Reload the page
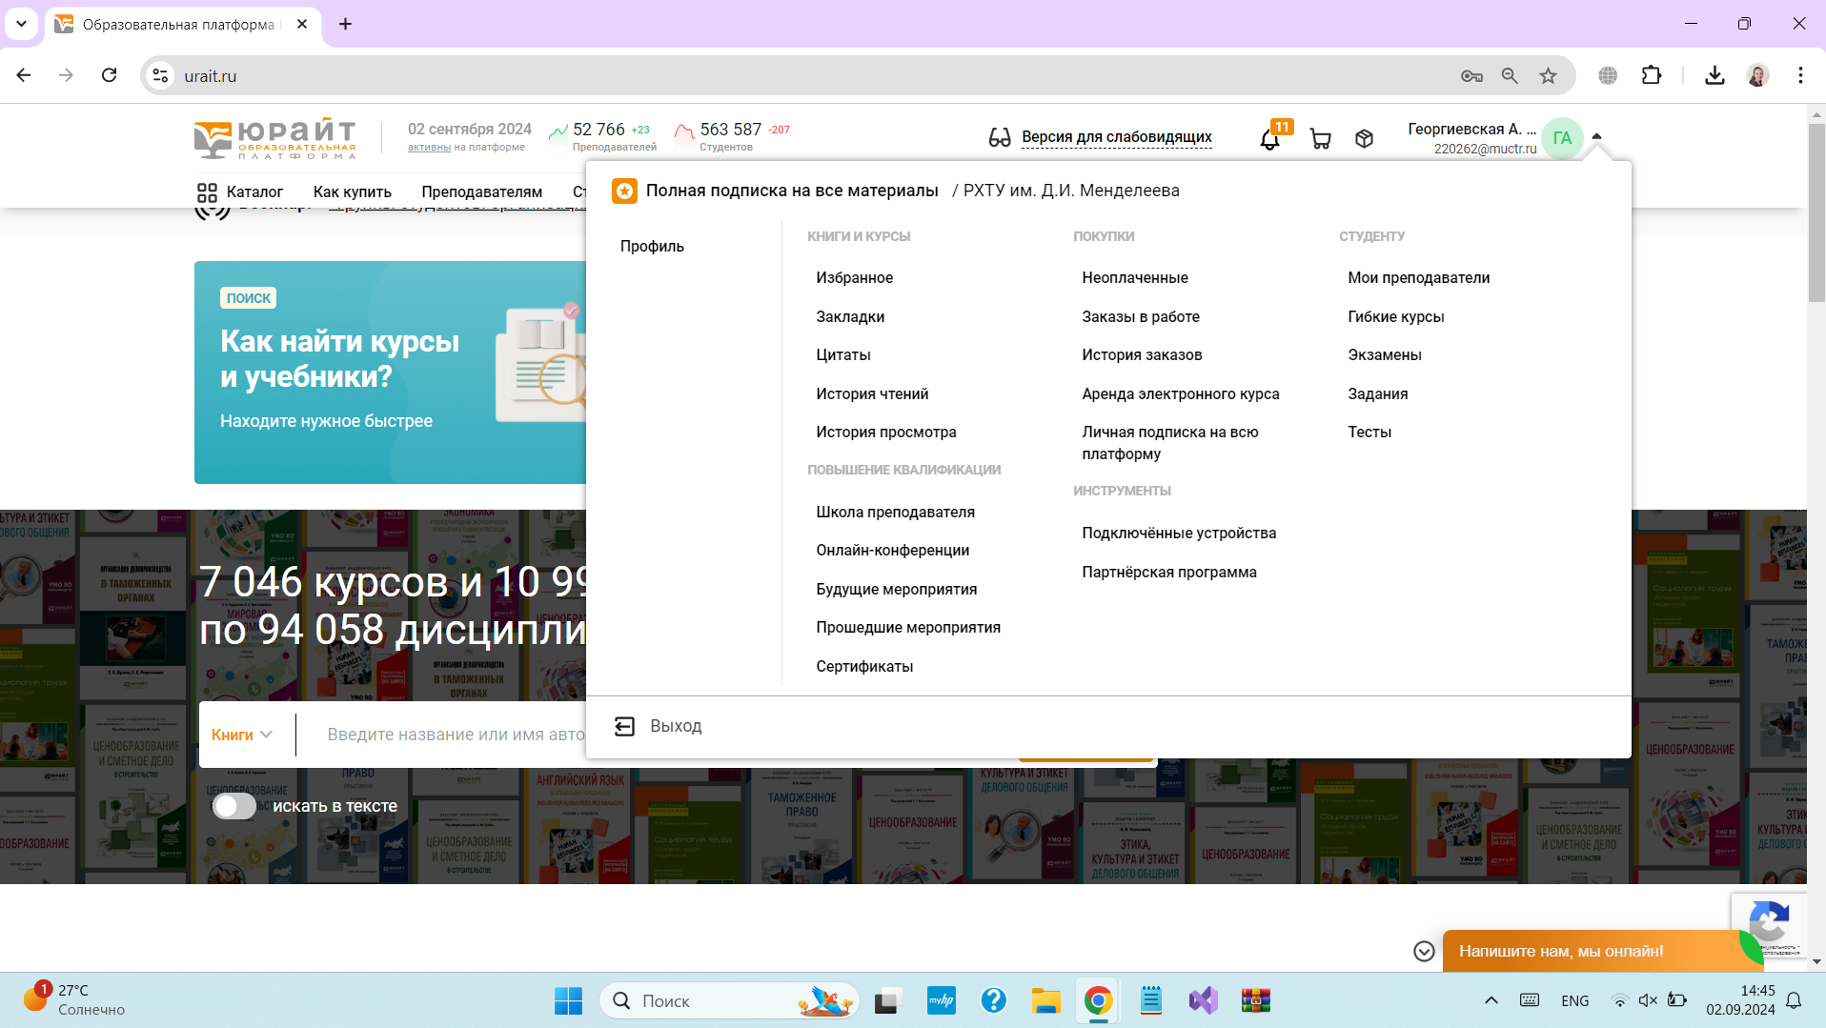1826x1028 pixels. pyautogui.click(x=110, y=75)
